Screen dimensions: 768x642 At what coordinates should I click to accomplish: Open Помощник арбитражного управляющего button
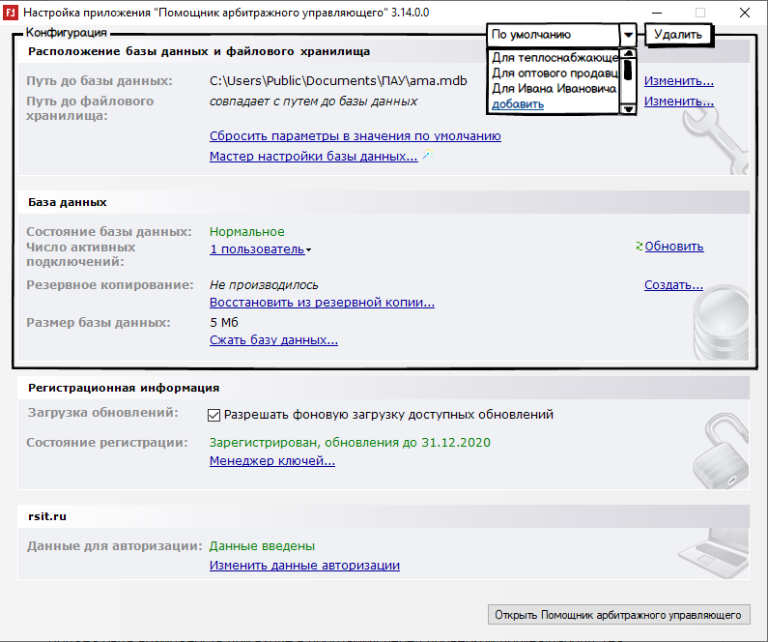(x=618, y=615)
